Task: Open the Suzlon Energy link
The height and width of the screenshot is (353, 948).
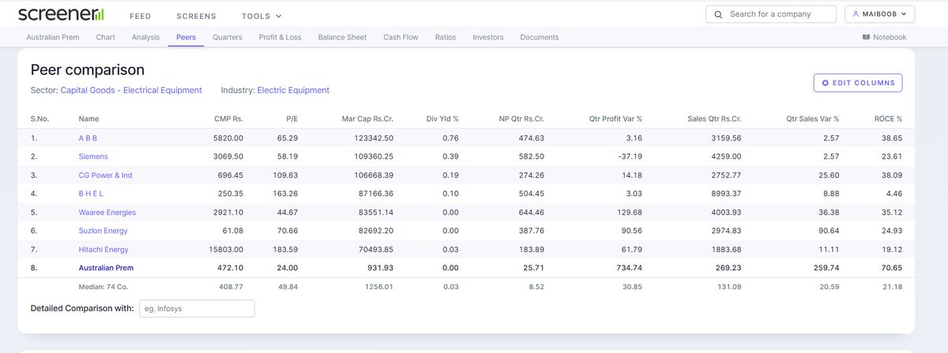Action: 103,231
